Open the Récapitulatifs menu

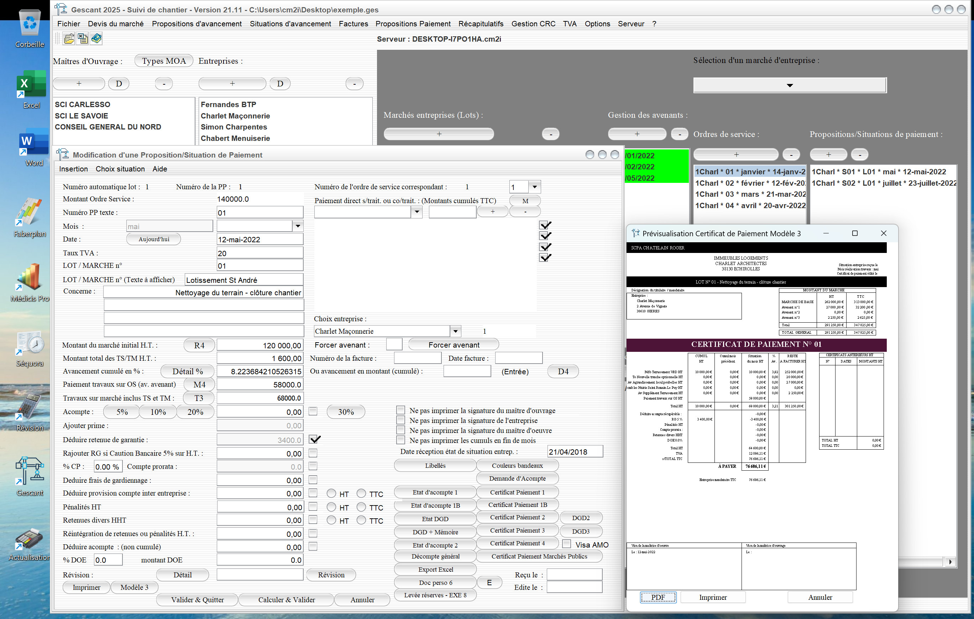coord(481,24)
